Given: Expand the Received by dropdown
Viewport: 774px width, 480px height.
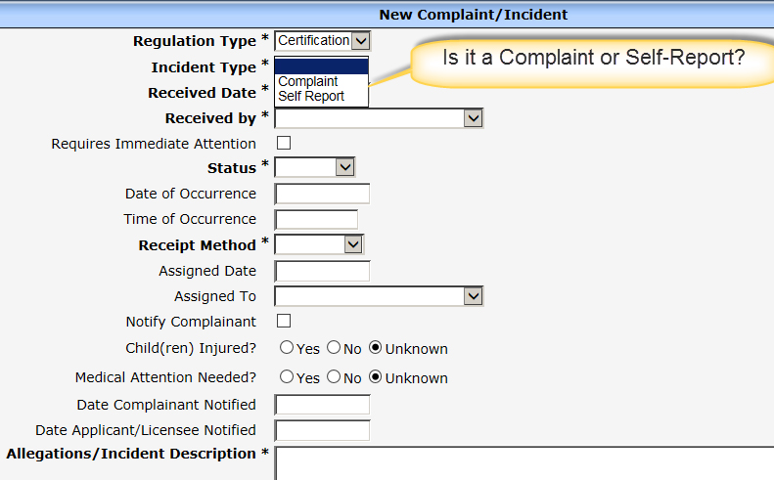Looking at the screenshot, I should tap(474, 118).
